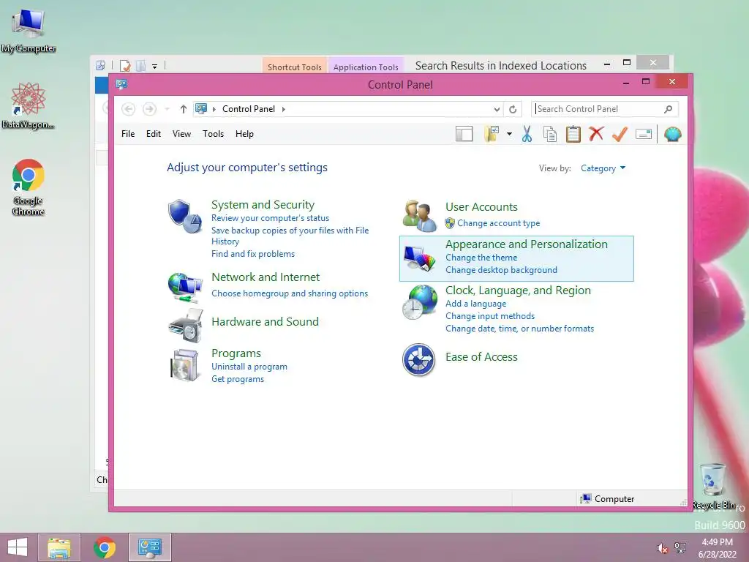Open Choose homegroup and sharing options
Image resolution: width=749 pixels, height=562 pixels.
point(290,293)
